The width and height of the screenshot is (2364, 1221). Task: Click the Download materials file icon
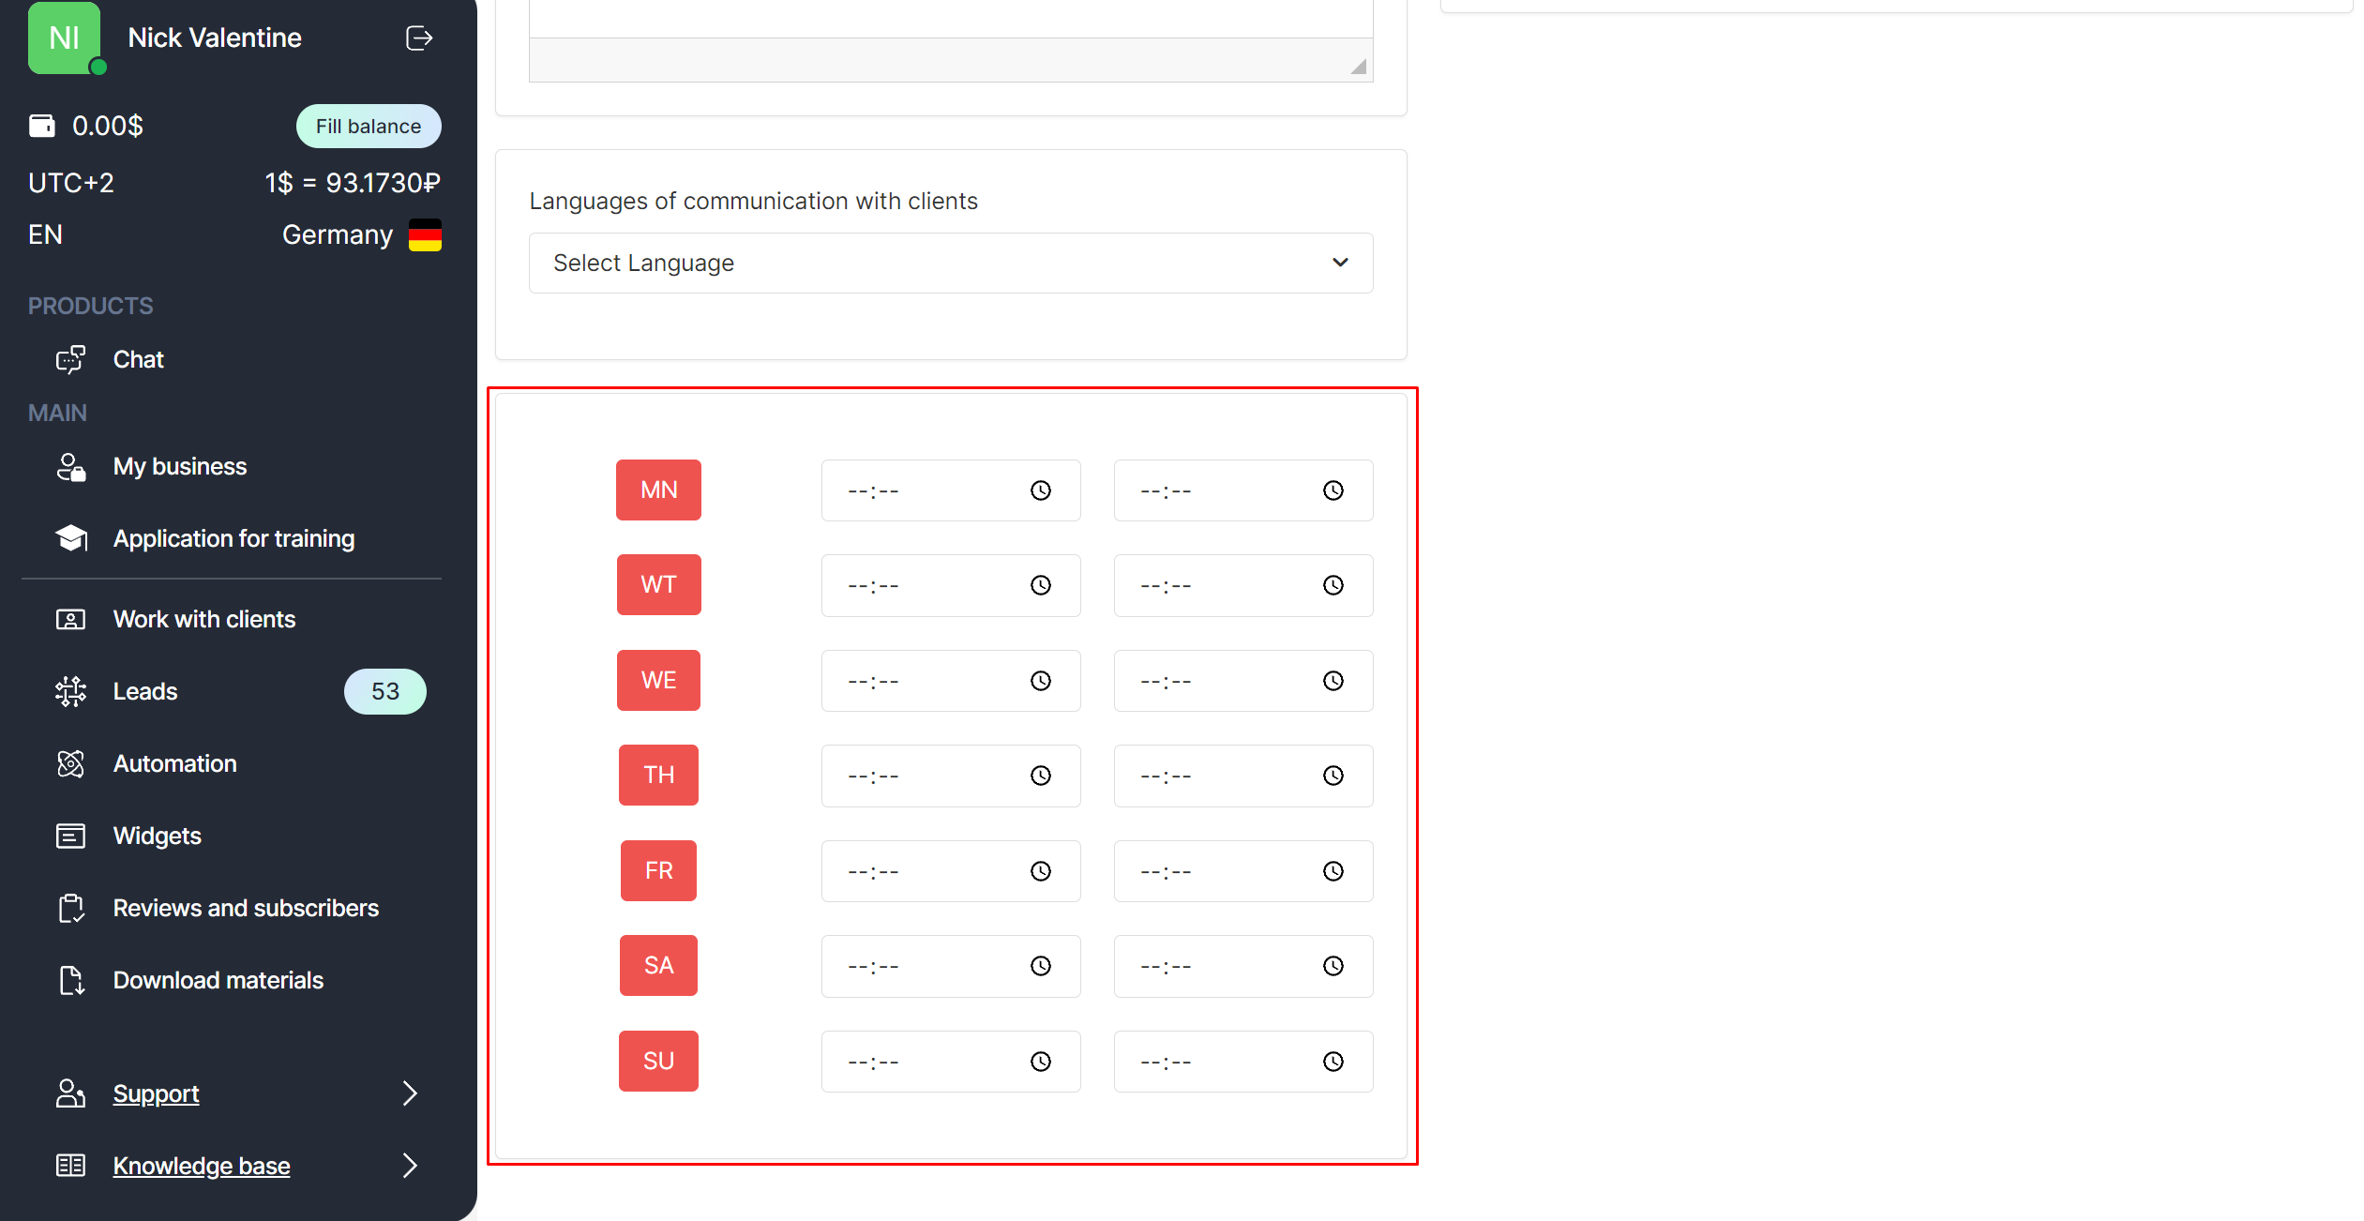71,981
